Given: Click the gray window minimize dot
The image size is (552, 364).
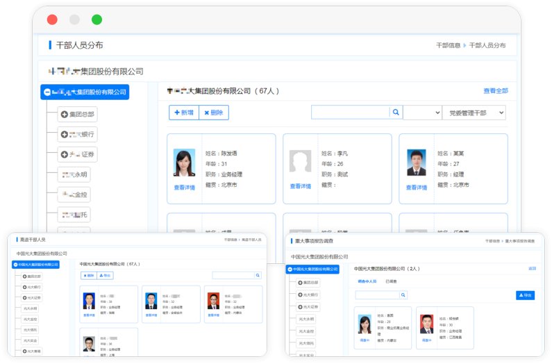Looking at the screenshot, I should click(74, 19).
